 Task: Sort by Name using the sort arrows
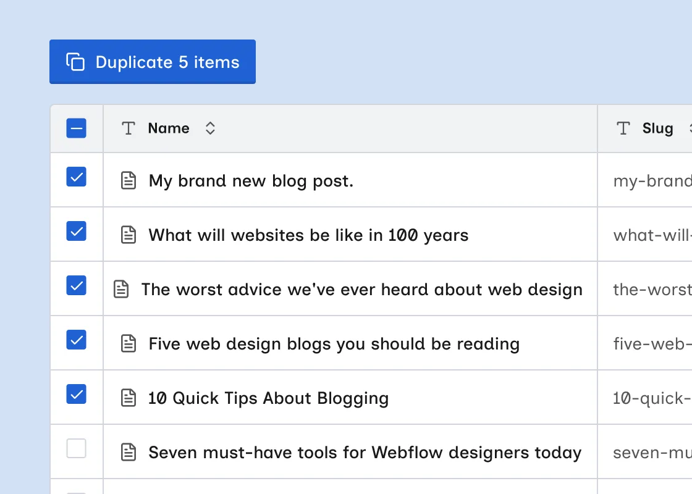click(x=210, y=128)
